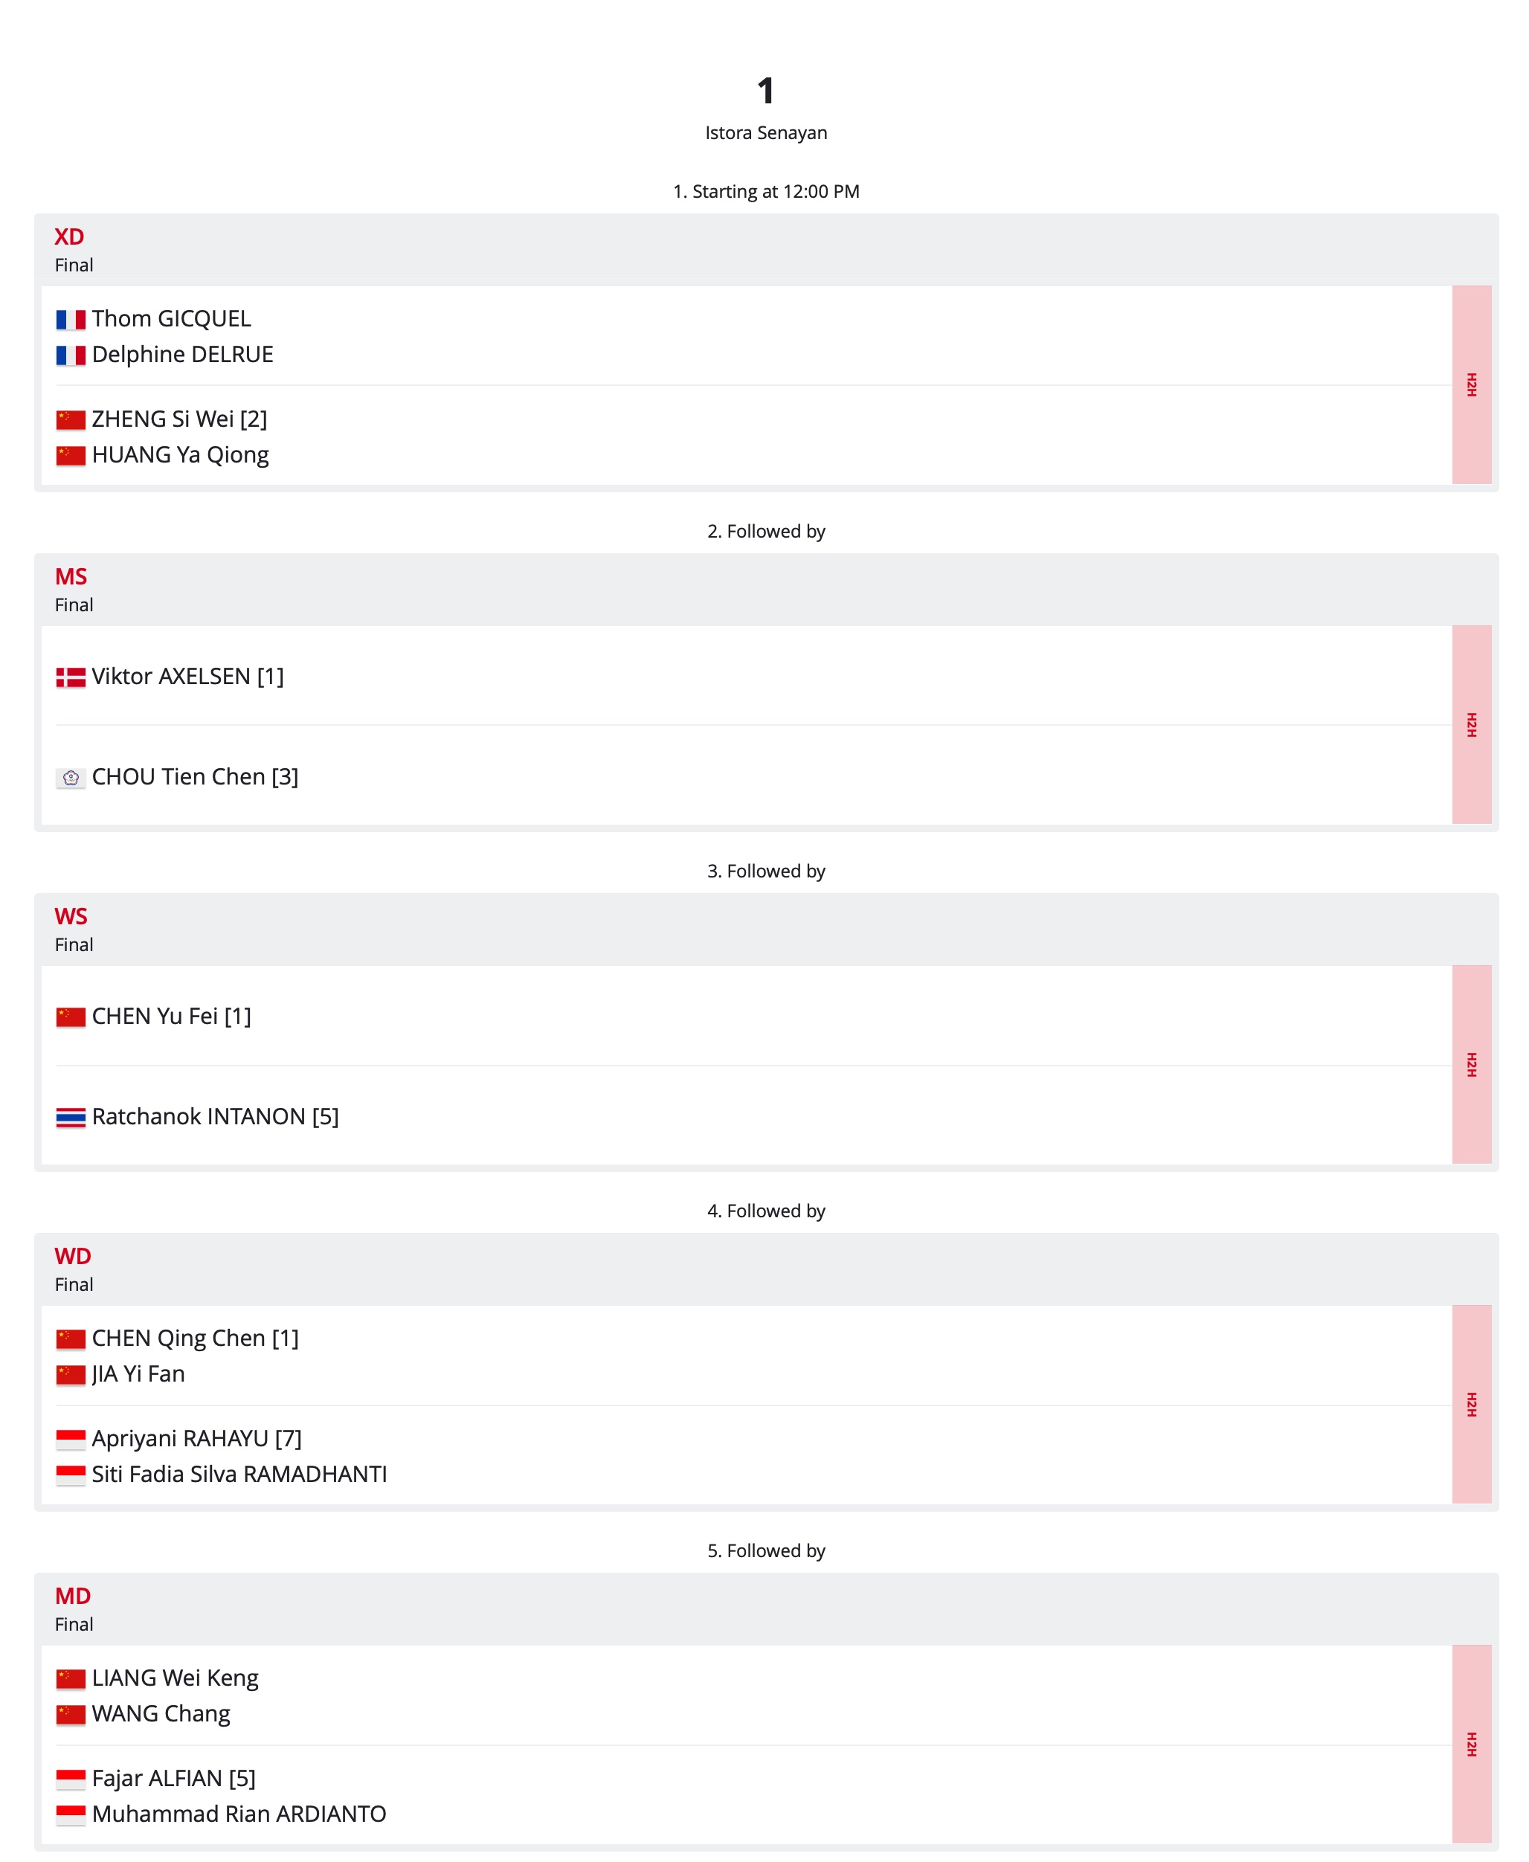Select player ZHENG Si Wei [2]
This screenshot has height=1862, width=1529.
tap(180, 419)
